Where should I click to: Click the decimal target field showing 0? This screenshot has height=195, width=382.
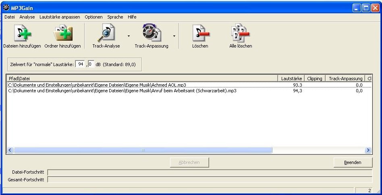tap(91, 64)
